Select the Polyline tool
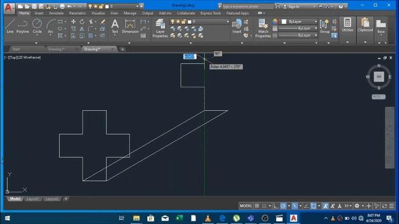 tap(22, 26)
